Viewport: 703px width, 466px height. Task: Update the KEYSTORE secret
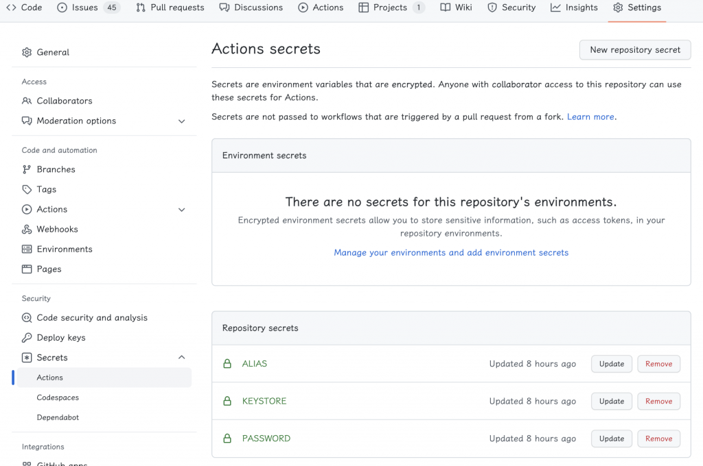611,402
